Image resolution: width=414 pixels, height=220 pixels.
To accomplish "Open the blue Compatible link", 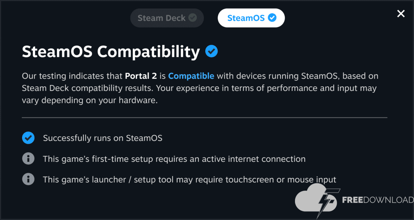I will pyautogui.click(x=191, y=76).
